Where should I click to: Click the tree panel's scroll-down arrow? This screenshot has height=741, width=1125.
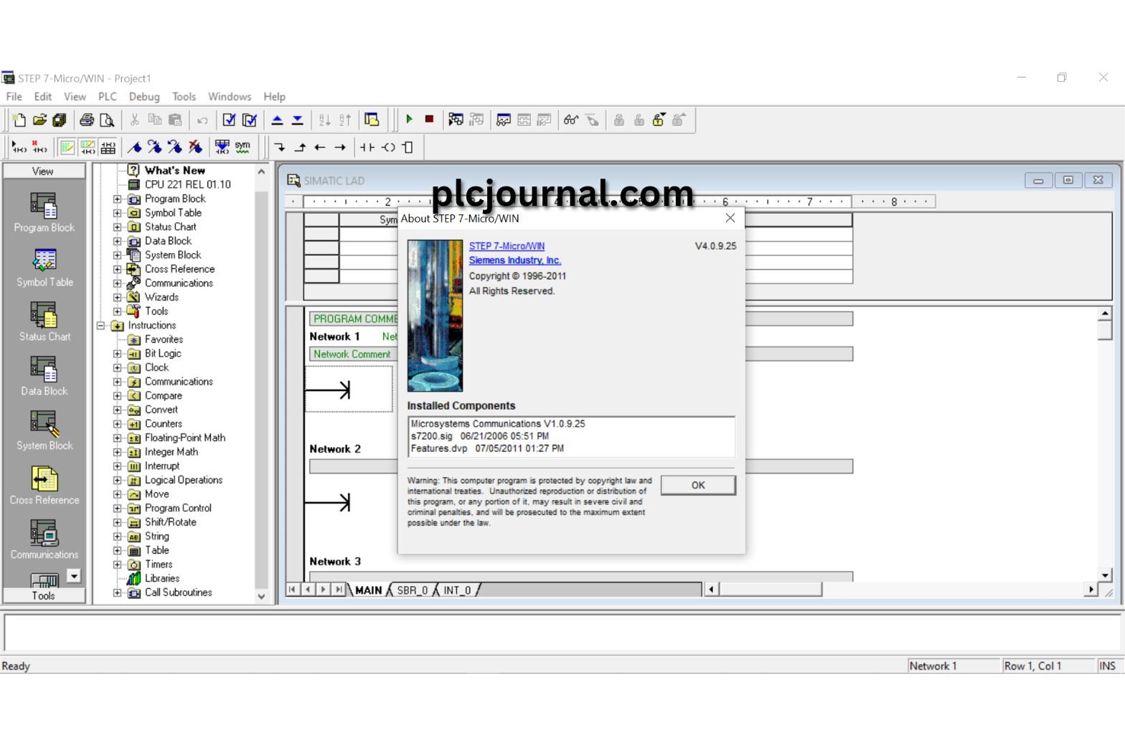(x=261, y=595)
